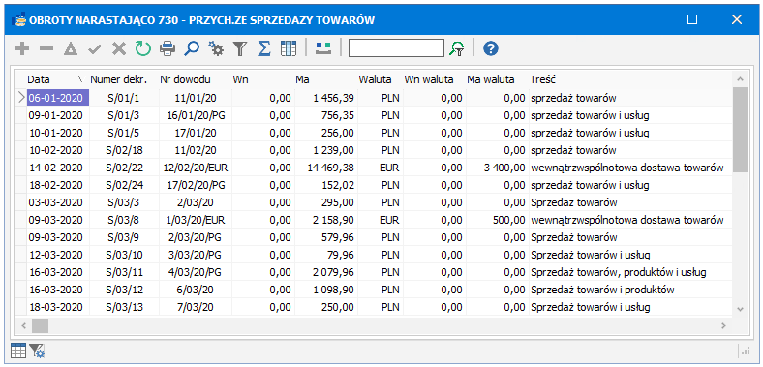Click the triangle edit record icon
The height and width of the screenshot is (367, 763).
tap(71, 48)
